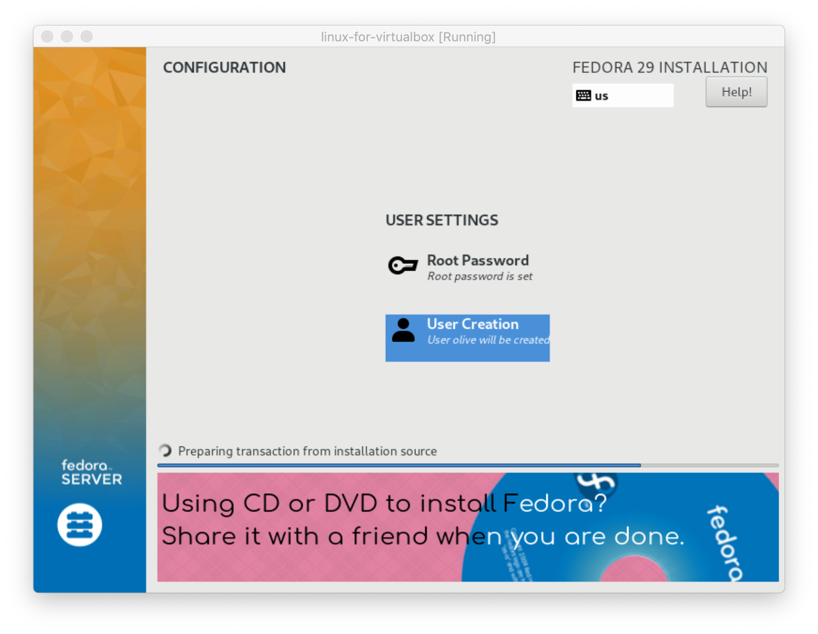818x634 pixels.
Task: Click 'Root password is set' status text
Action: (x=480, y=277)
